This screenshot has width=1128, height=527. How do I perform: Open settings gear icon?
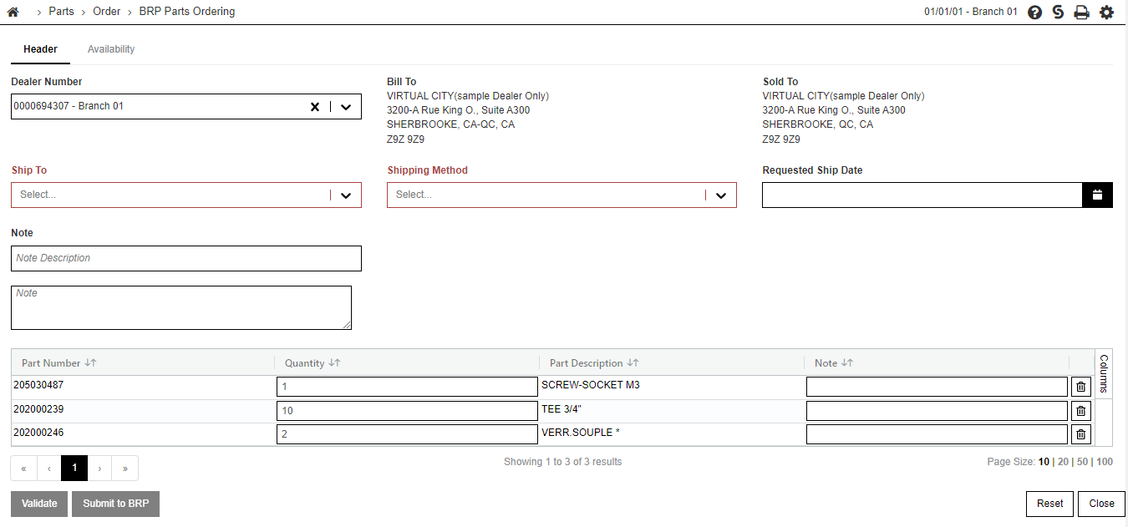[1106, 13]
